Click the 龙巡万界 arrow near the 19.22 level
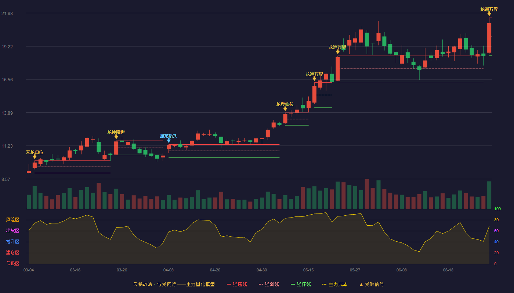The height and width of the screenshot is (293, 514). tap(337, 52)
